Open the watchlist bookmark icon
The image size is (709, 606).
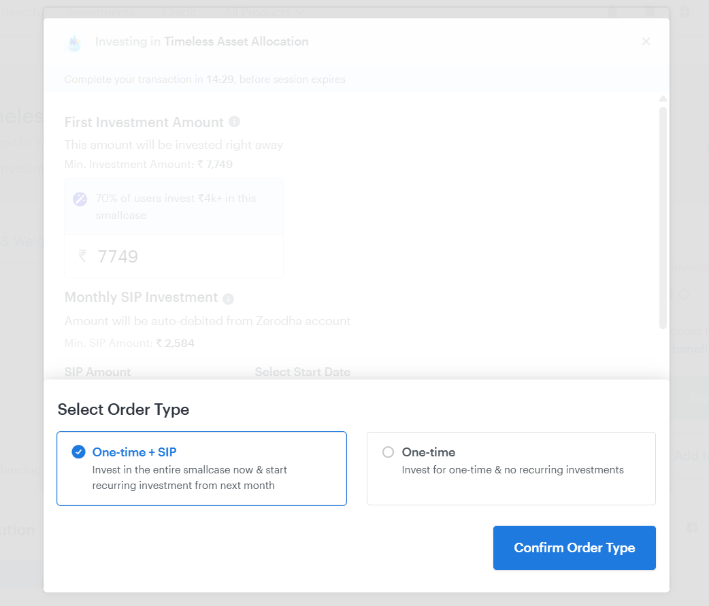650,12
